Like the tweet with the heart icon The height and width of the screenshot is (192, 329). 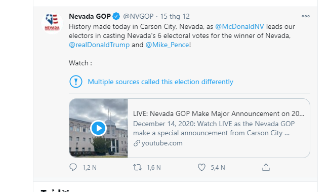[x=201, y=167]
